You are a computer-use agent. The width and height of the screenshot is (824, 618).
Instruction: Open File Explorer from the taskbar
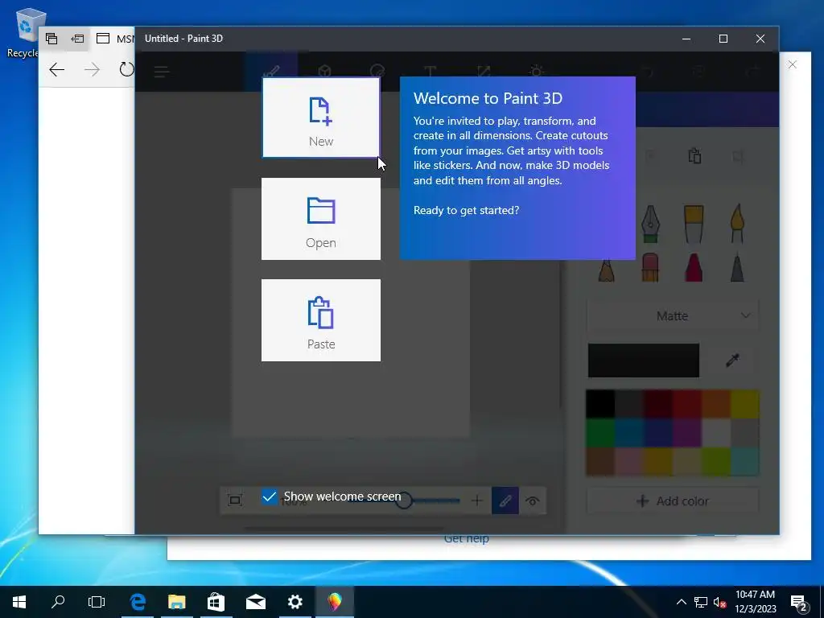coord(177,602)
